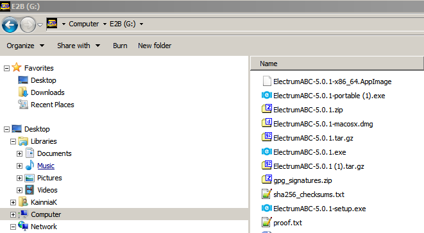Collapse the Favorites tree group
The height and width of the screenshot is (233, 424).
click(7, 68)
